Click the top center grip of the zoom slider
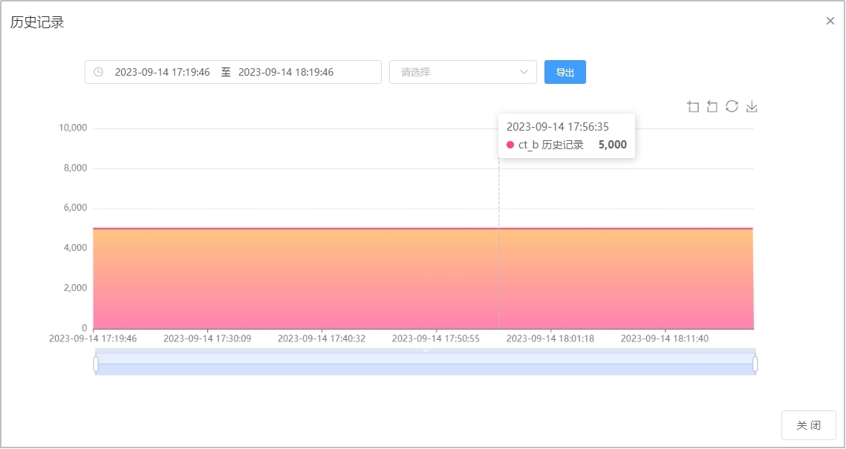Screen dimensions: 846x449 [x=426, y=350]
